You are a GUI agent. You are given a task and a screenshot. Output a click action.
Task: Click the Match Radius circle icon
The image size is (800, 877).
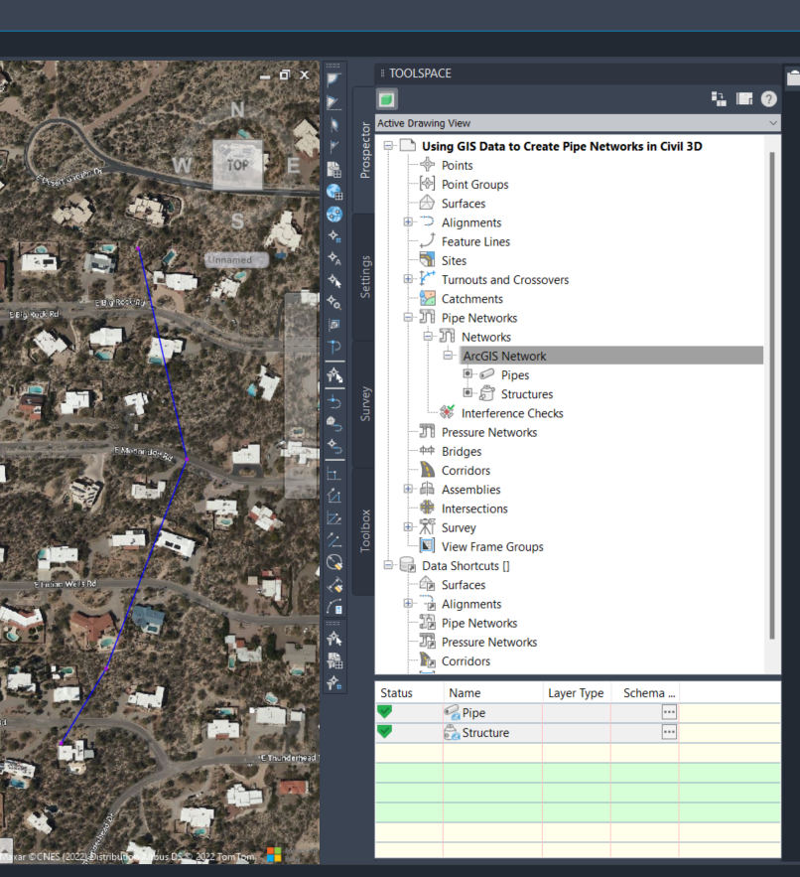coord(333,562)
